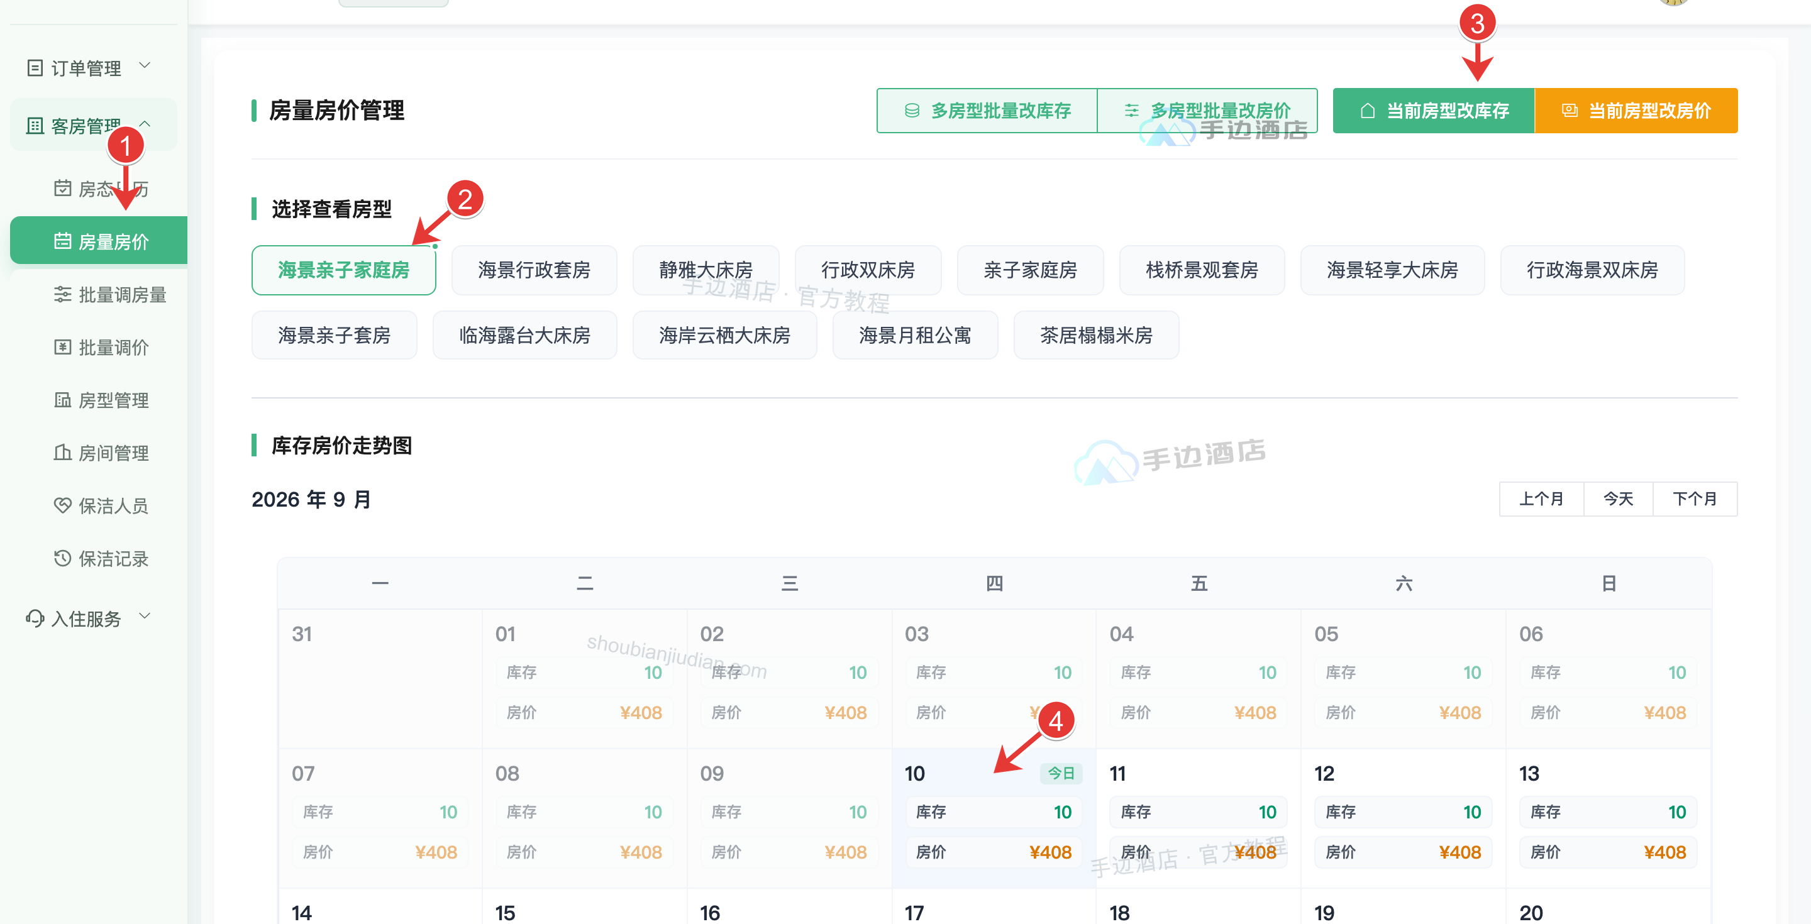Image resolution: width=1811 pixels, height=924 pixels.
Task: Open 房间管理 page
Action: tap(99, 453)
